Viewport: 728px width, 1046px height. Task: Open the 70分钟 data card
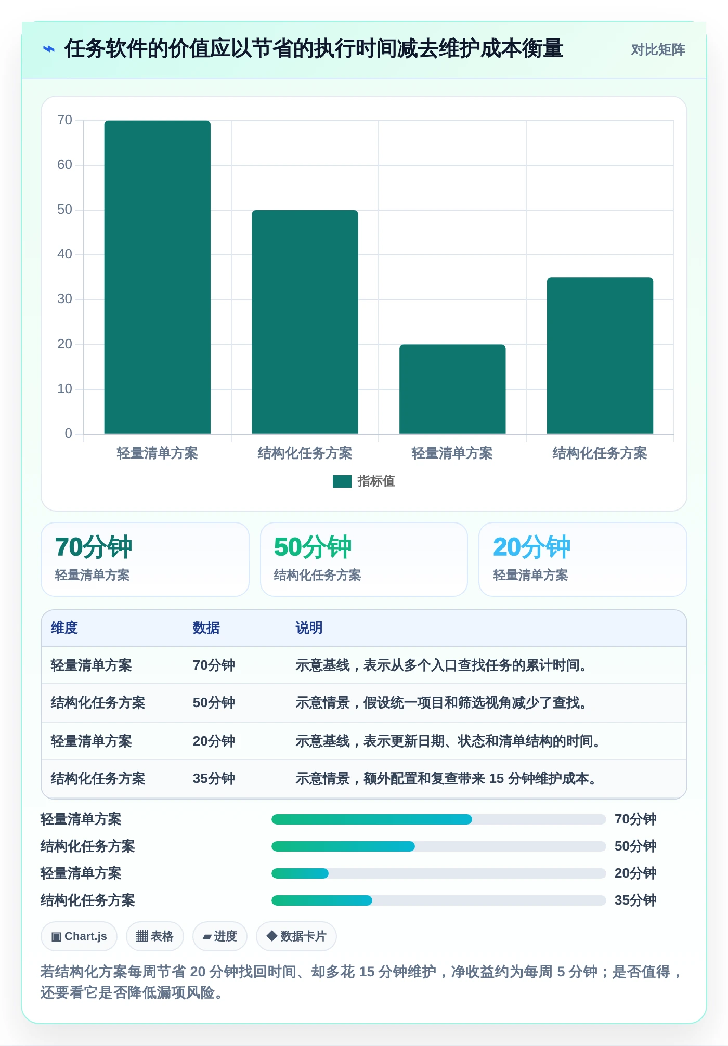pyautogui.click(x=145, y=559)
